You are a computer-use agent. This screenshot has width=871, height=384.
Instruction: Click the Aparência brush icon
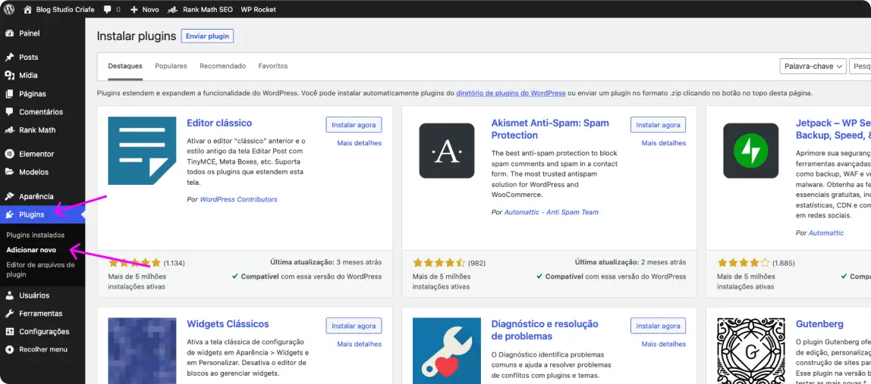click(9, 196)
